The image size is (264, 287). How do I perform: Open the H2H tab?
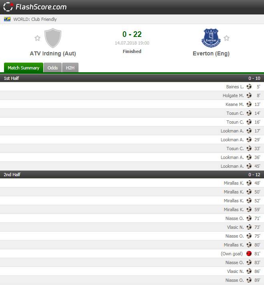(x=70, y=68)
